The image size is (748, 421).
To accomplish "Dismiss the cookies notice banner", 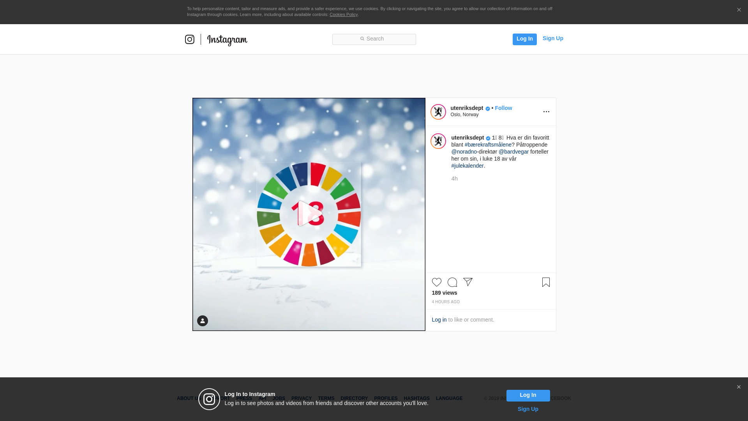I will [x=739, y=10].
